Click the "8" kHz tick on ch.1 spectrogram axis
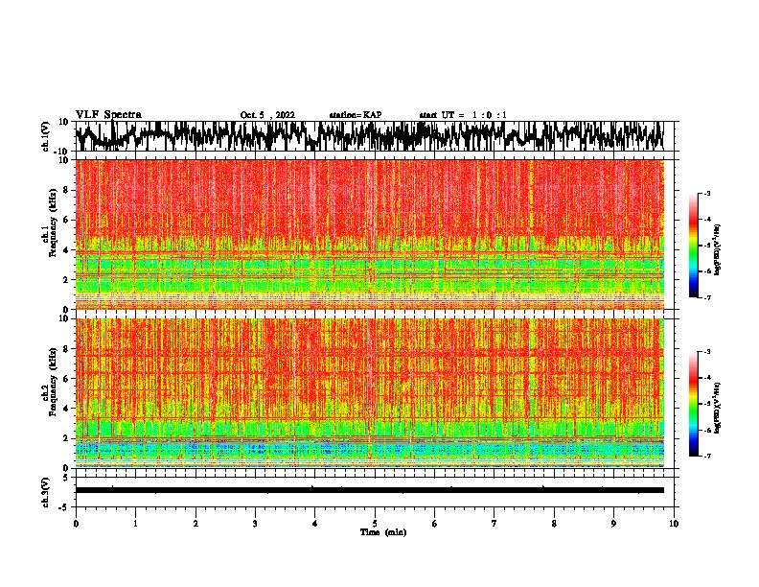This screenshot has height=587, width=759. [x=66, y=190]
